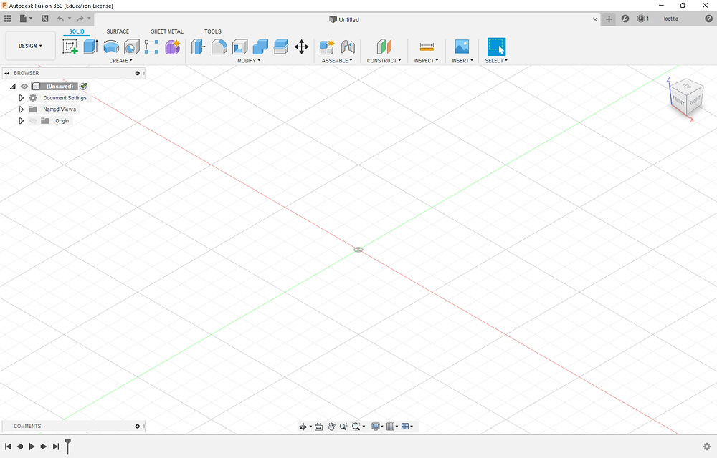The width and height of the screenshot is (717, 458).
Task: Select the Revolve tool
Action: [x=111, y=47]
